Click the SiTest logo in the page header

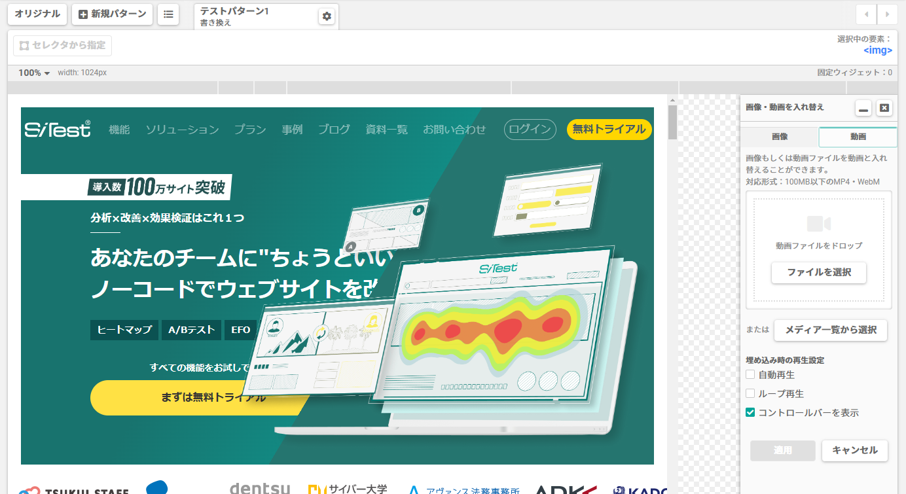58,129
